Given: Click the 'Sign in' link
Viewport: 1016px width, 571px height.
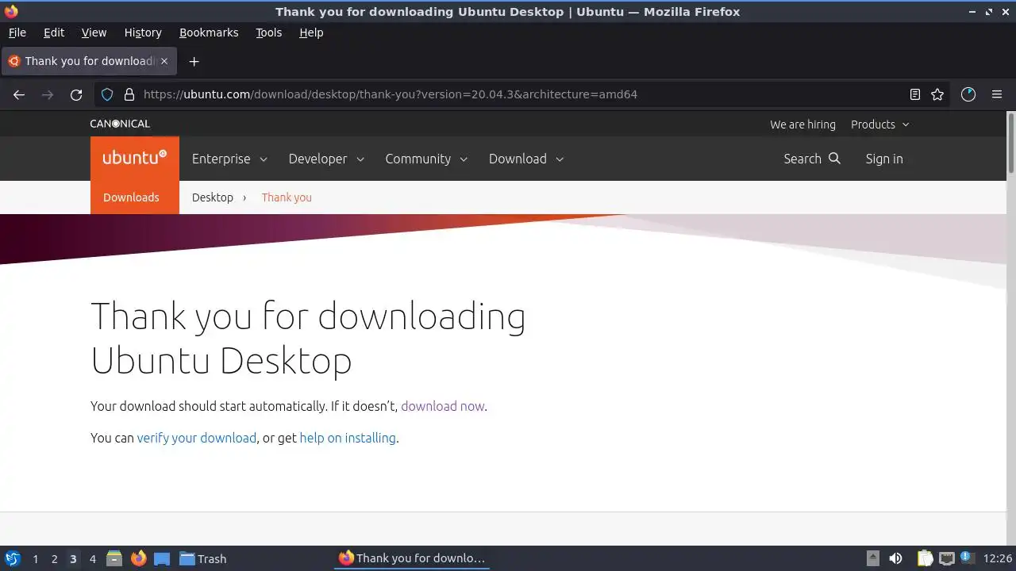Looking at the screenshot, I should (884, 159).
